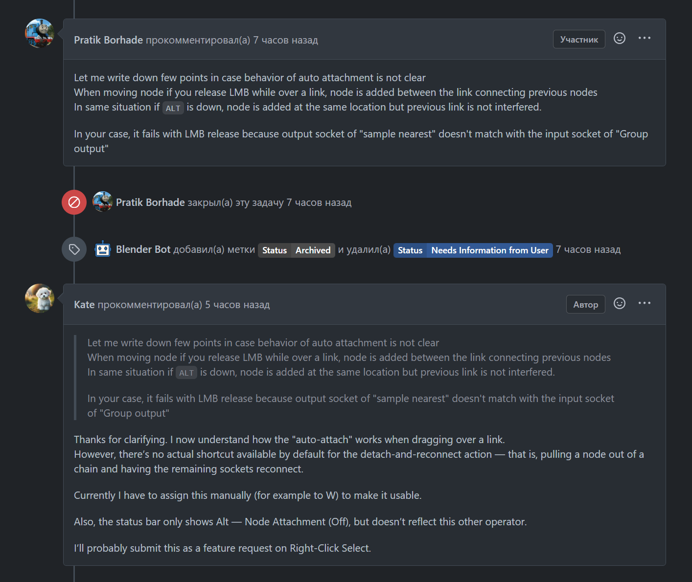The height and width of the screenshot is (582, 692).
Task: Click the label tag icon in timeline
Action: (74, 249)
